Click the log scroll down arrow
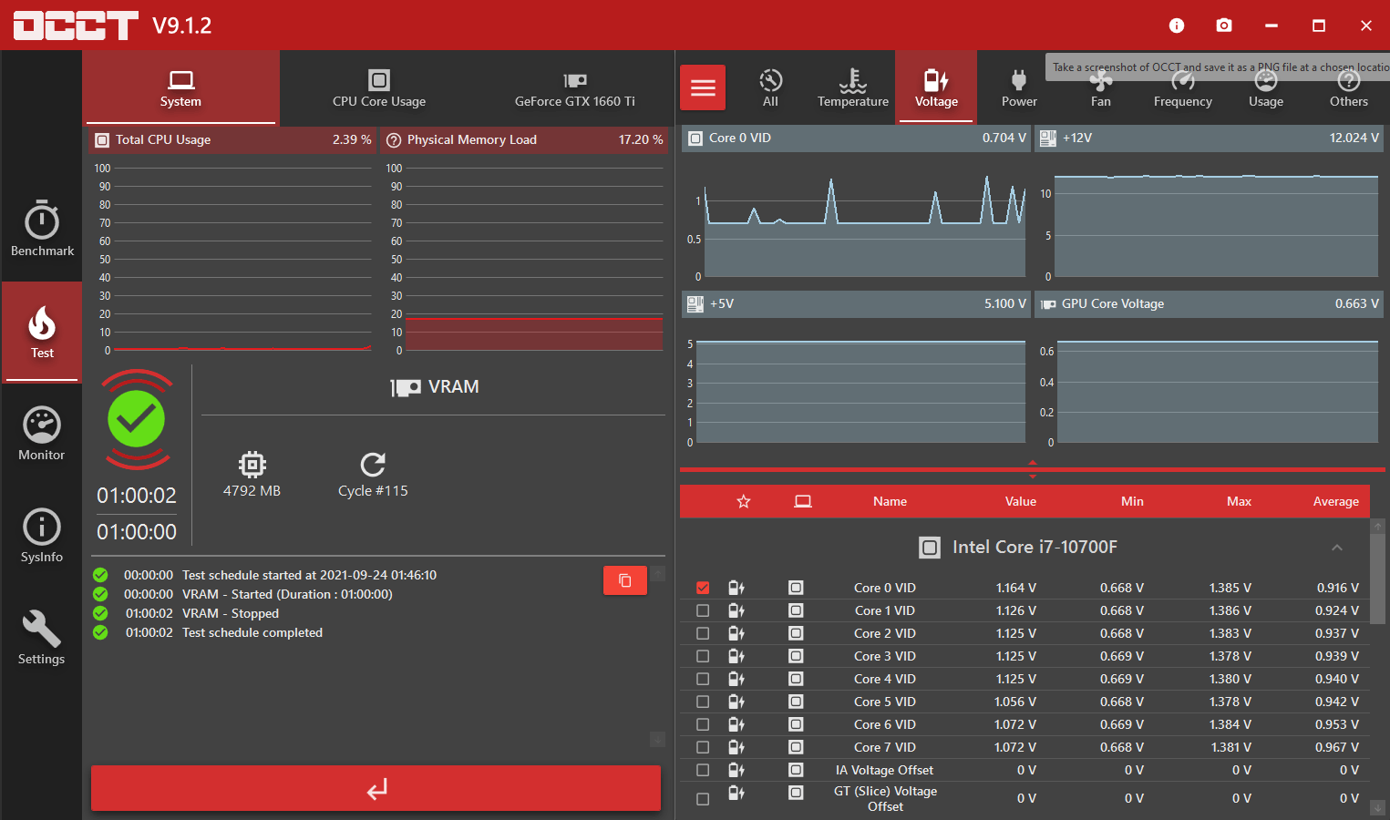The width and height of the screenshot is (1390, 820). click(x=657, y=739)
